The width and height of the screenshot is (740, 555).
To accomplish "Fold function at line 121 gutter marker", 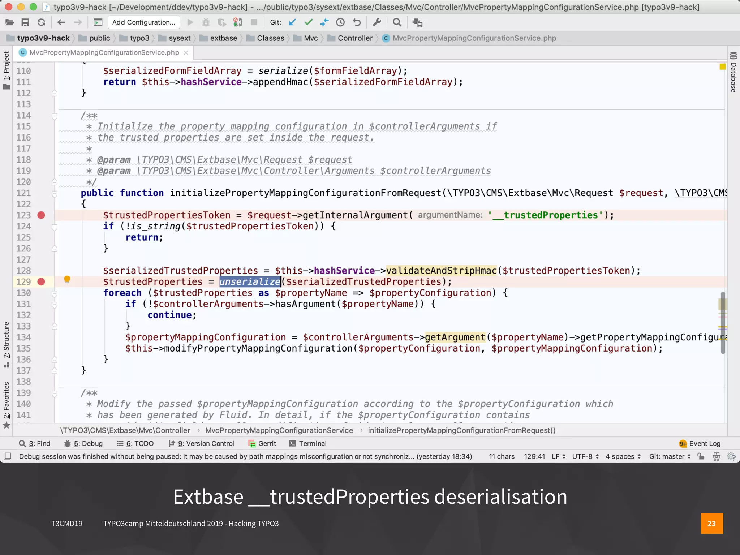I will (x=55, y=194).
